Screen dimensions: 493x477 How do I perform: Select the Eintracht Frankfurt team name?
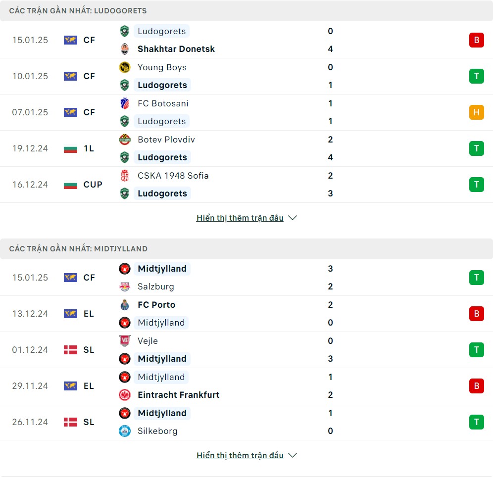coord(178,395)
